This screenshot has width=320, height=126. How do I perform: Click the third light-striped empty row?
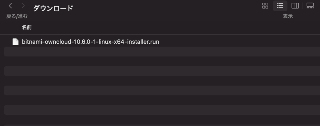click(162, 90)
